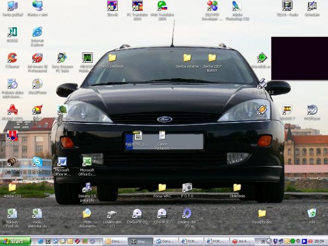Open the Winamp desktop shortcut
Image resolution: width=328 pixels, height=246 pixels.
point(262,109)
